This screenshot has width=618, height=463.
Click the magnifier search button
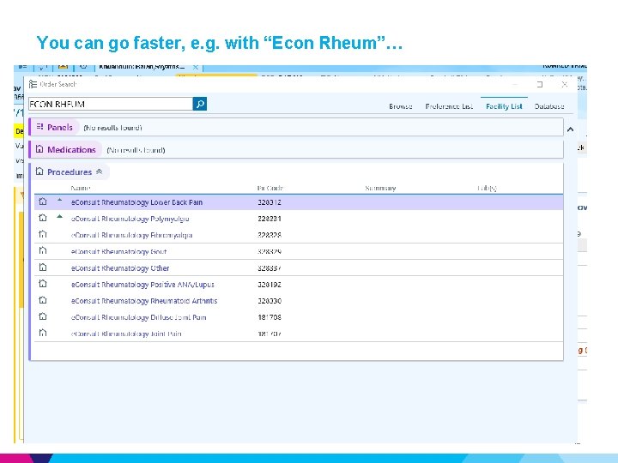[x=200, y=104]
